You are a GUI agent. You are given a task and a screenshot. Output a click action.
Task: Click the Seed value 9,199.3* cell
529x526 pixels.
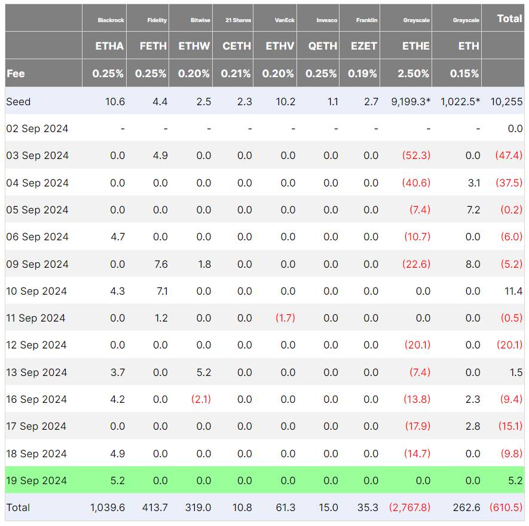coord(411,102)
